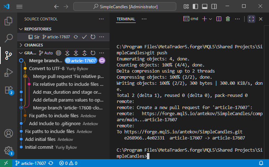Toggle the bottom panel visibility
269x167 pixels.
pyautogui.click(x=205, y=6)
